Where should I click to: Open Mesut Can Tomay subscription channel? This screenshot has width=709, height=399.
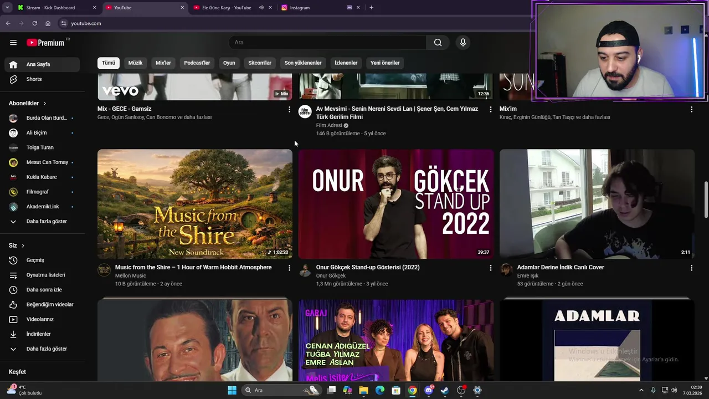(42, 162)
